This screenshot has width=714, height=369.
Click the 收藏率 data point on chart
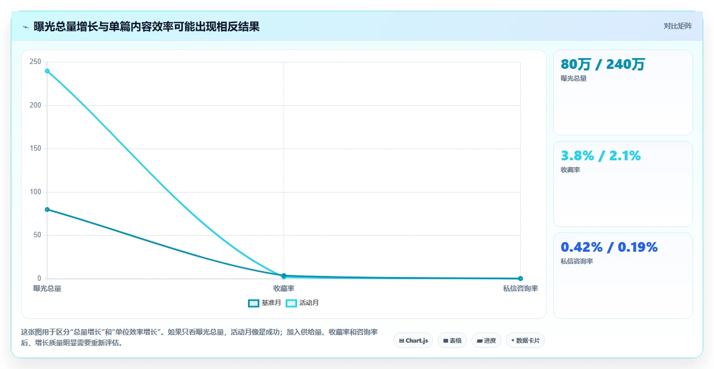coord(284,275)
